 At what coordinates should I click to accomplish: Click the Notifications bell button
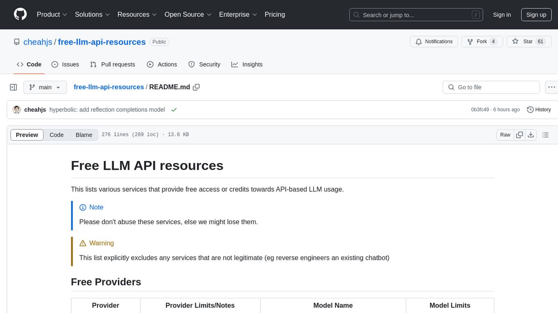tap(434, 41)
